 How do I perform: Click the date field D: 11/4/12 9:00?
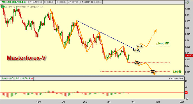coord(35,2)
